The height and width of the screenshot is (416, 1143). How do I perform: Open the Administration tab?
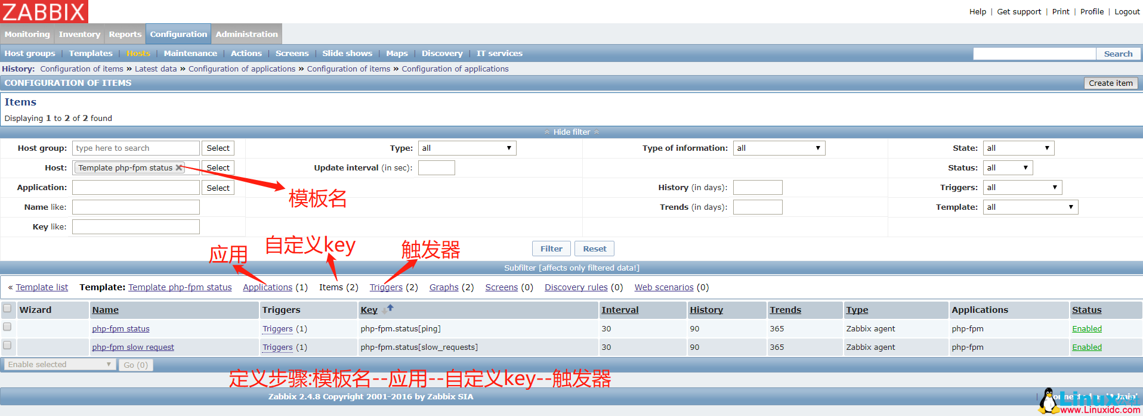pyautogui.click(x=247, y=34)
